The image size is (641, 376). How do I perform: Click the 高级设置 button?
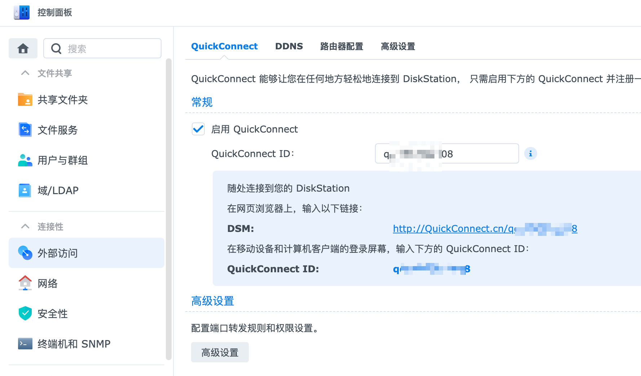click(x=220, y=352)
